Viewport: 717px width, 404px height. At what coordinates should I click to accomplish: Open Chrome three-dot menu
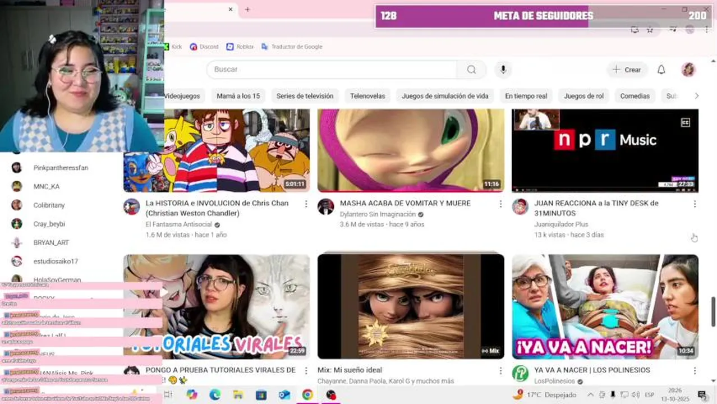click(x=706, y=30)
